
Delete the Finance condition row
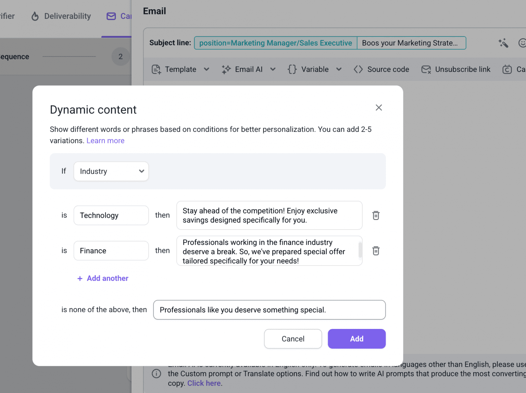(x=376, y=251)
